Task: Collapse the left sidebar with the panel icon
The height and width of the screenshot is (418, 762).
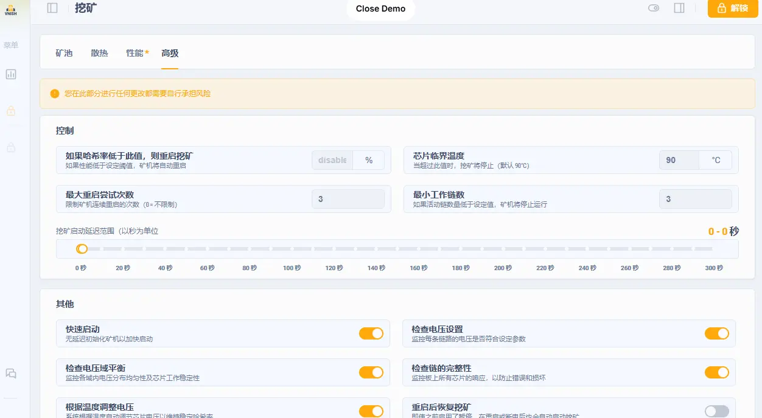Action: 52,8
